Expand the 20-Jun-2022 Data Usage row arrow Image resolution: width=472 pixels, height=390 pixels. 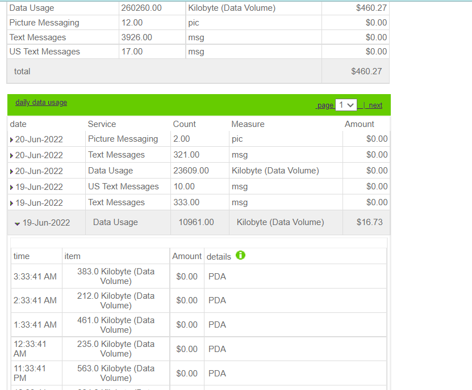coord(12,171)
